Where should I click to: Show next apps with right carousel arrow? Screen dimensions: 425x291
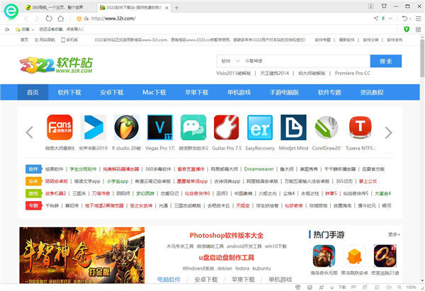pos(389,132)
